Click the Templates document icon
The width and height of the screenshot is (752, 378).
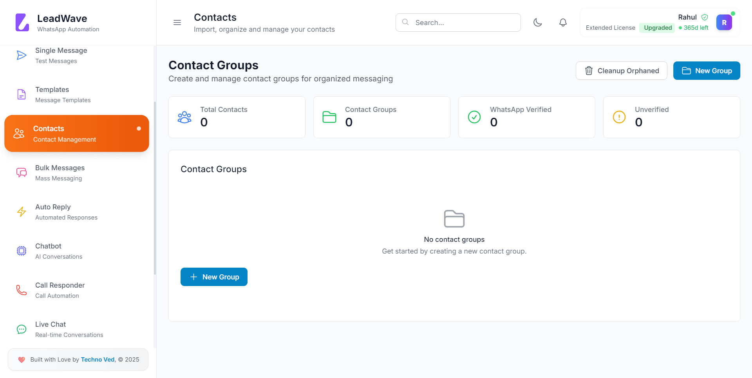pyautogui.click(x=22, y=94)
